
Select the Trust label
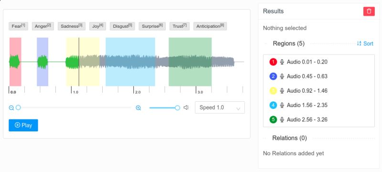pos(180,26)
